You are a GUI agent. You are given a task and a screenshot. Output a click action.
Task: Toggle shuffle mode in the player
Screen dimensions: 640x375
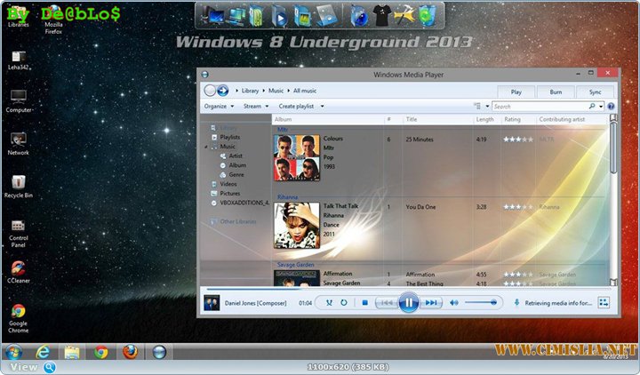coord(328,303)
